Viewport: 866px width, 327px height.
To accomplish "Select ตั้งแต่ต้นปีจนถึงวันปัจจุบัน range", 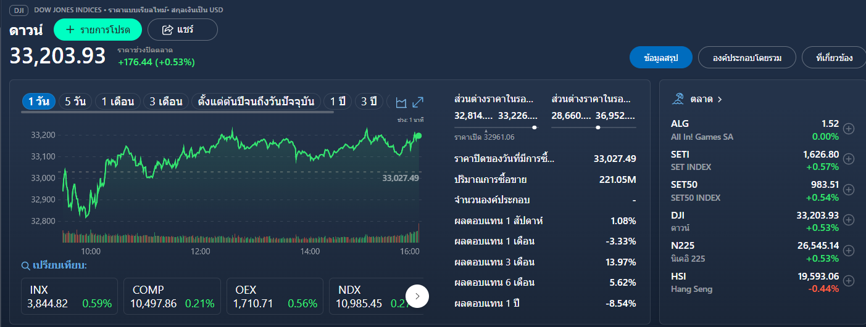I will [256, 102].
